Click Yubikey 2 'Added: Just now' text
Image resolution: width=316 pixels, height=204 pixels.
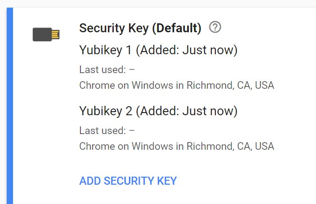point(186,110)
